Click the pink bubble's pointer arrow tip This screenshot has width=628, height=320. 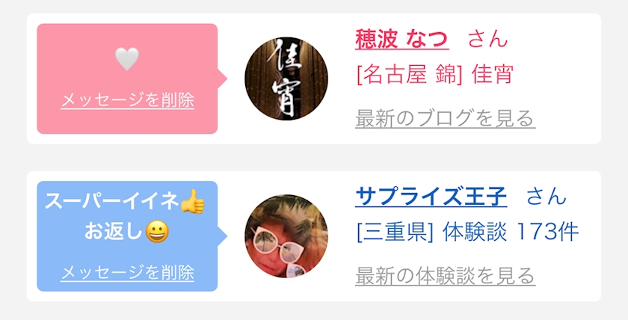point(224,79)
